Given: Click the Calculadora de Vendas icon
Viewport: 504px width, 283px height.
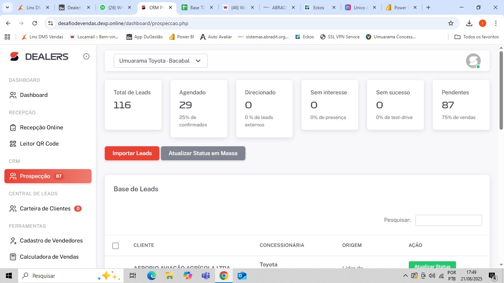Looking at the screenshot, I should (13, 257).
